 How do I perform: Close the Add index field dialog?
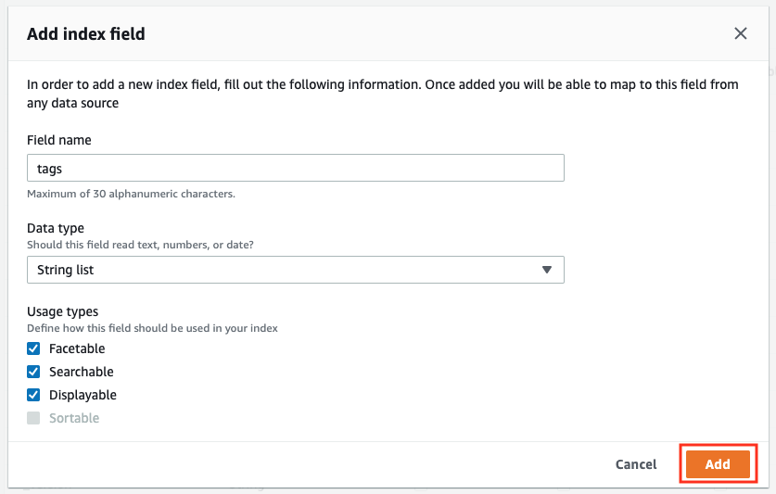click(741, 33)
